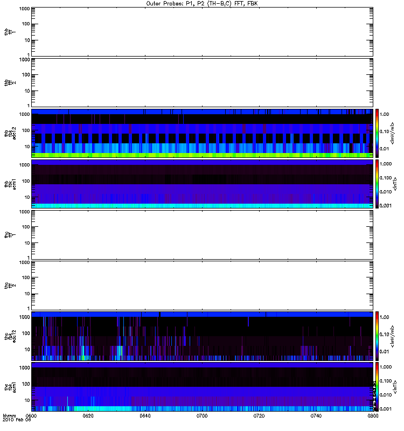Click the "thb fff 1" y-axis title
The width and height of the screenshot is (404, 431).
[x=10, y=32]
